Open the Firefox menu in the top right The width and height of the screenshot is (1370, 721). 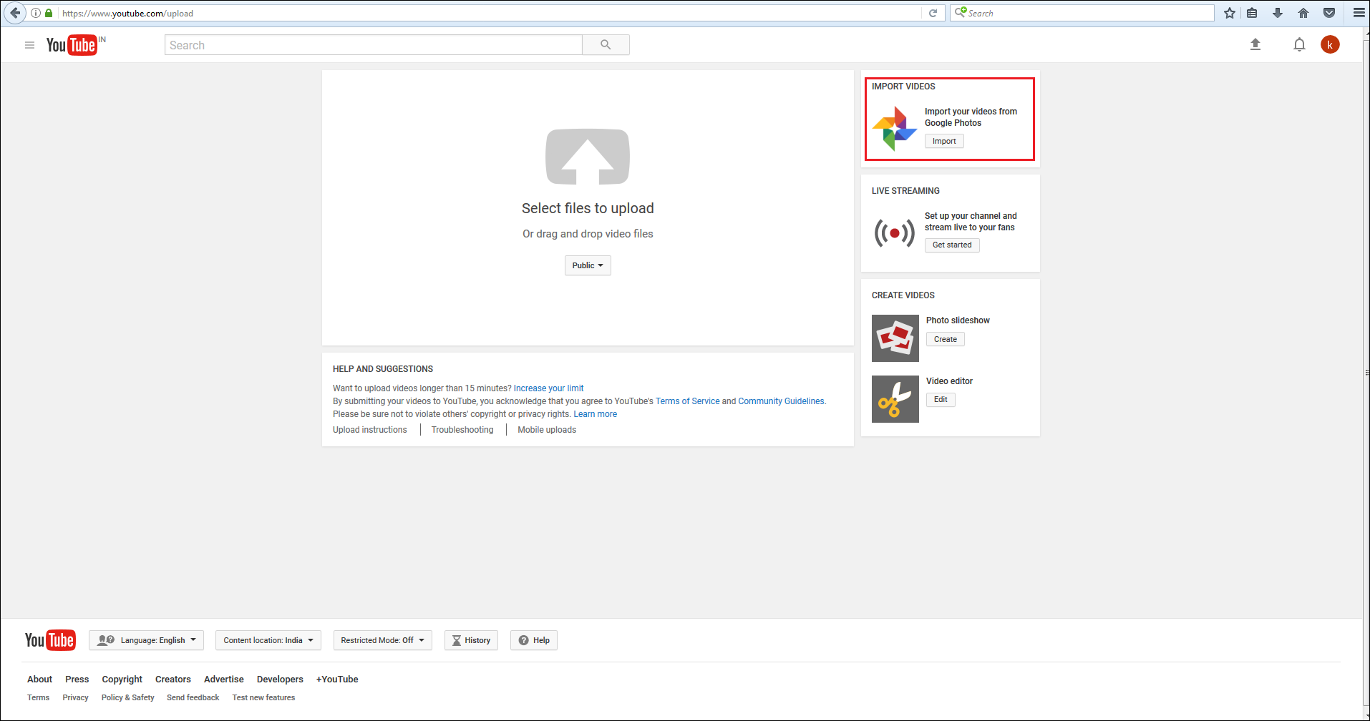click(1359, 13)
